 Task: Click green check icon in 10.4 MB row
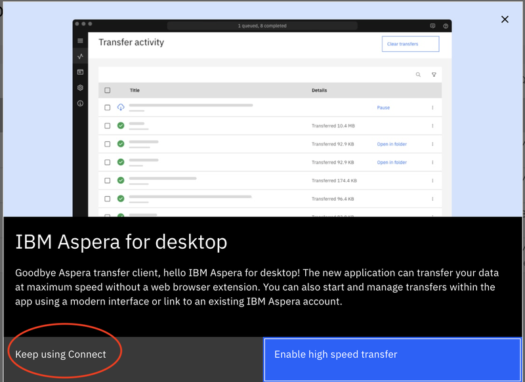(121, 125)
